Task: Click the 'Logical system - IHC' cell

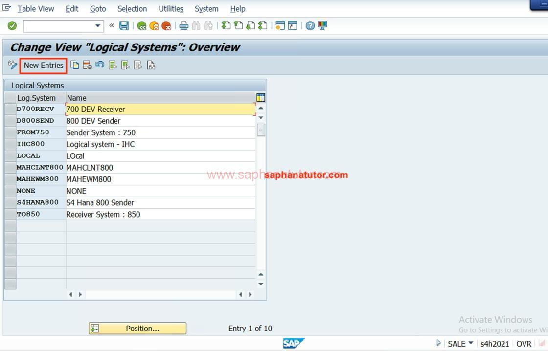Action: coord(161,144)
